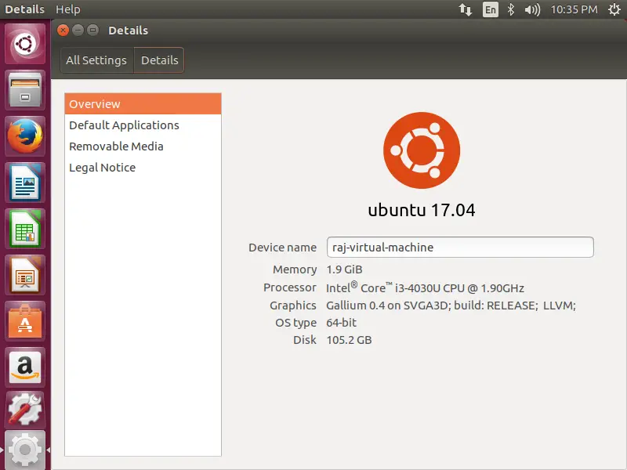
Task: Click the Details breadcrumb button
Action: tap(159, 60)
